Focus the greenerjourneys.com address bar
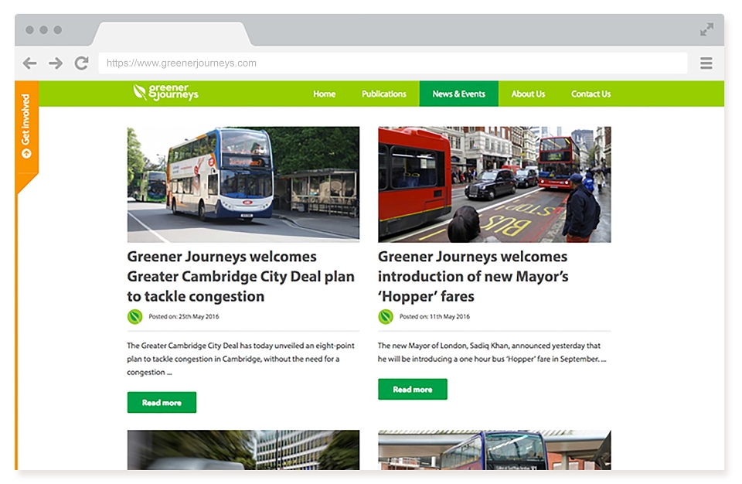This screenshot has height=484, width=742. pyautogui.click(x=393, y=63)
